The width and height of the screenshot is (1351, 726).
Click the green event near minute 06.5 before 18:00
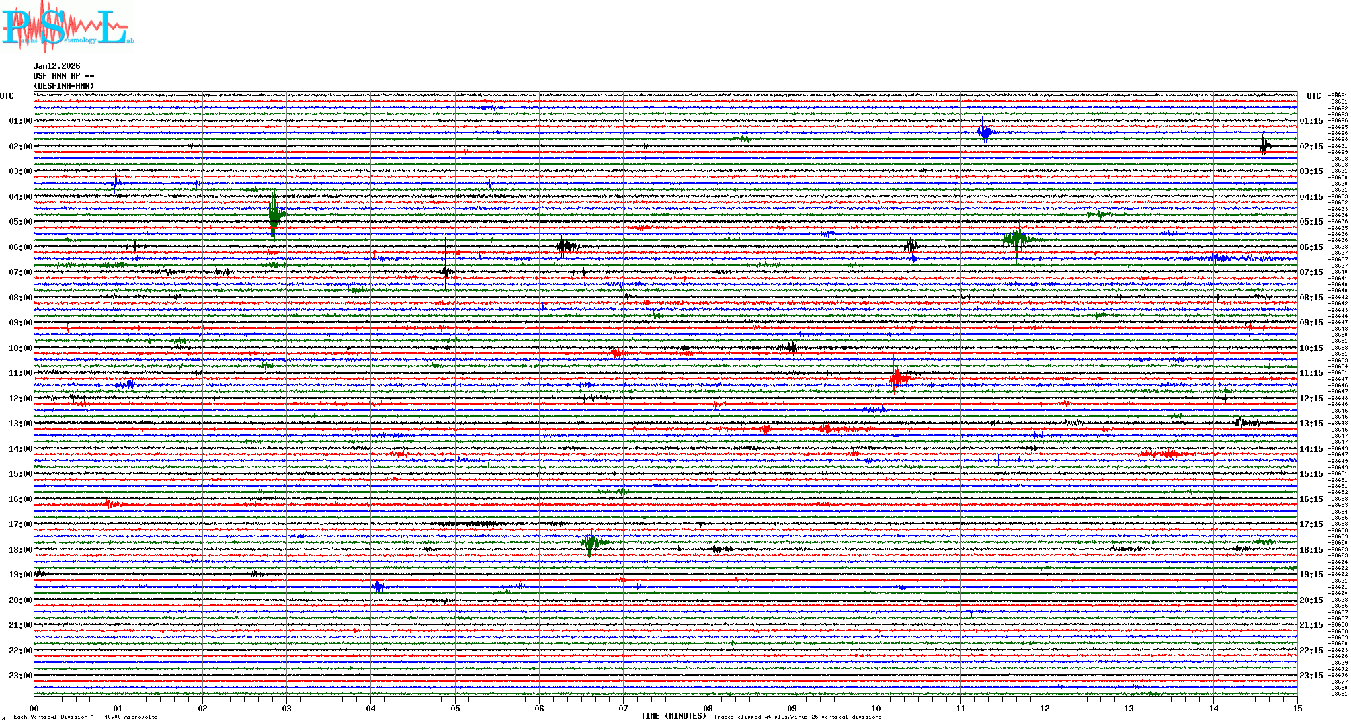tap(591, 542)
